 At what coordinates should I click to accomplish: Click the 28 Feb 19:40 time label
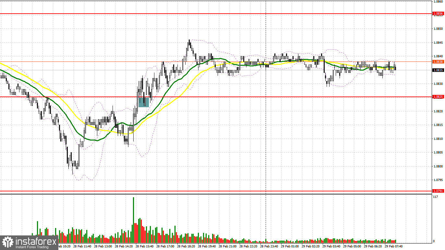pyautogui.click(x=207, y=246)
